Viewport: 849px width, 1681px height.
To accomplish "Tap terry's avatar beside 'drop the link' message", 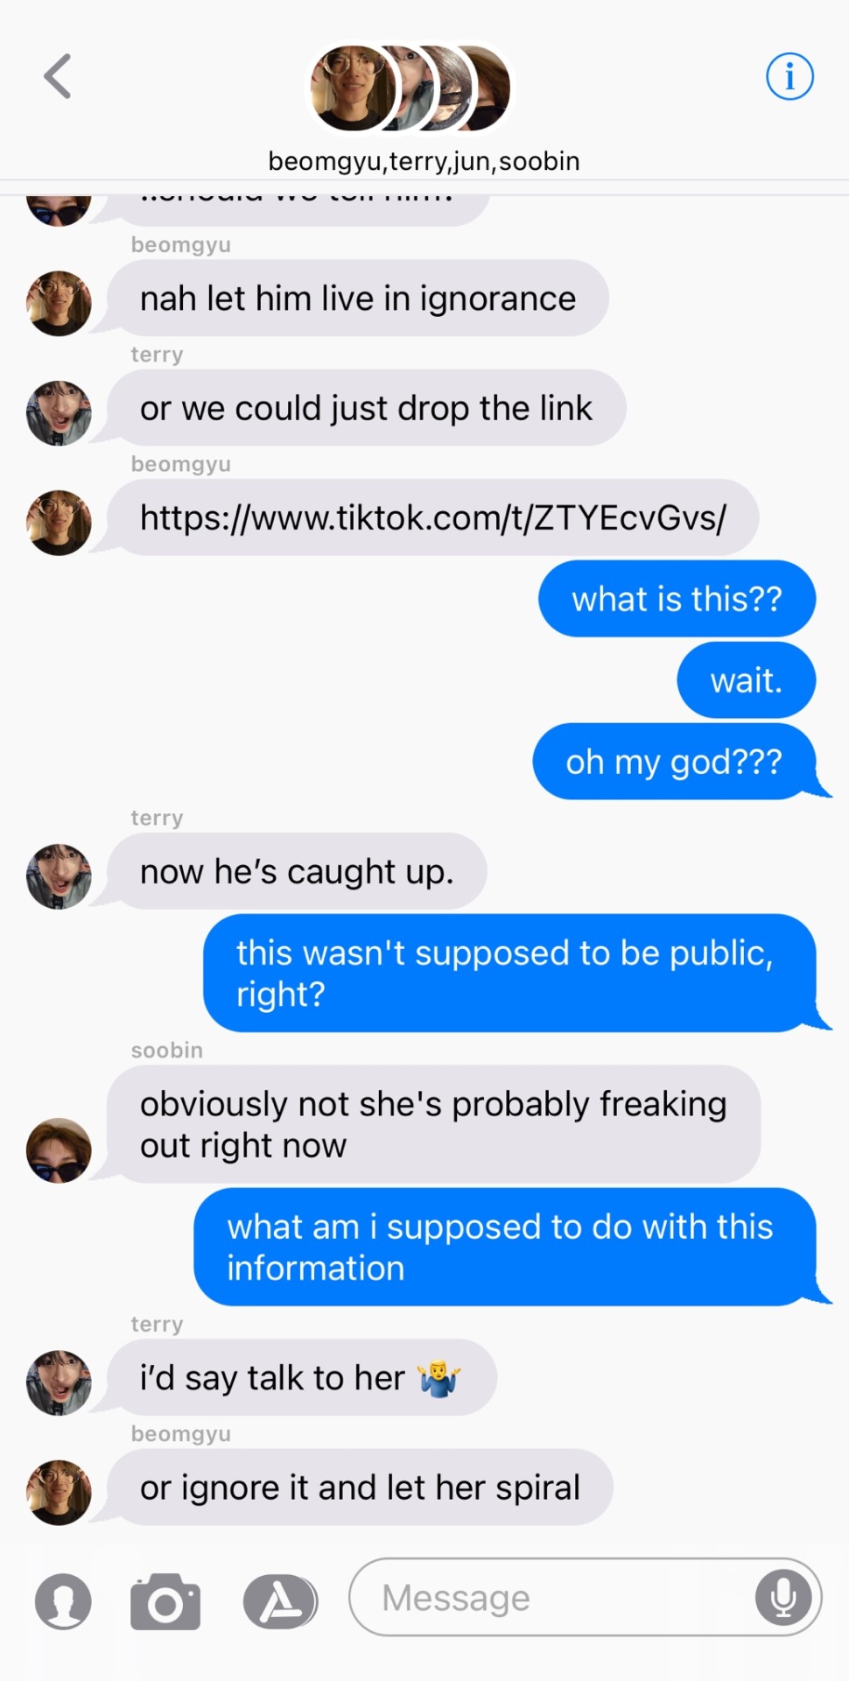I will pos(59,412).
